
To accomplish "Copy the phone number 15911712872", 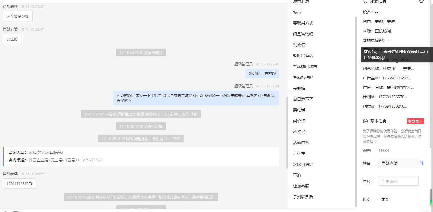I will click(x=31, y=183).
